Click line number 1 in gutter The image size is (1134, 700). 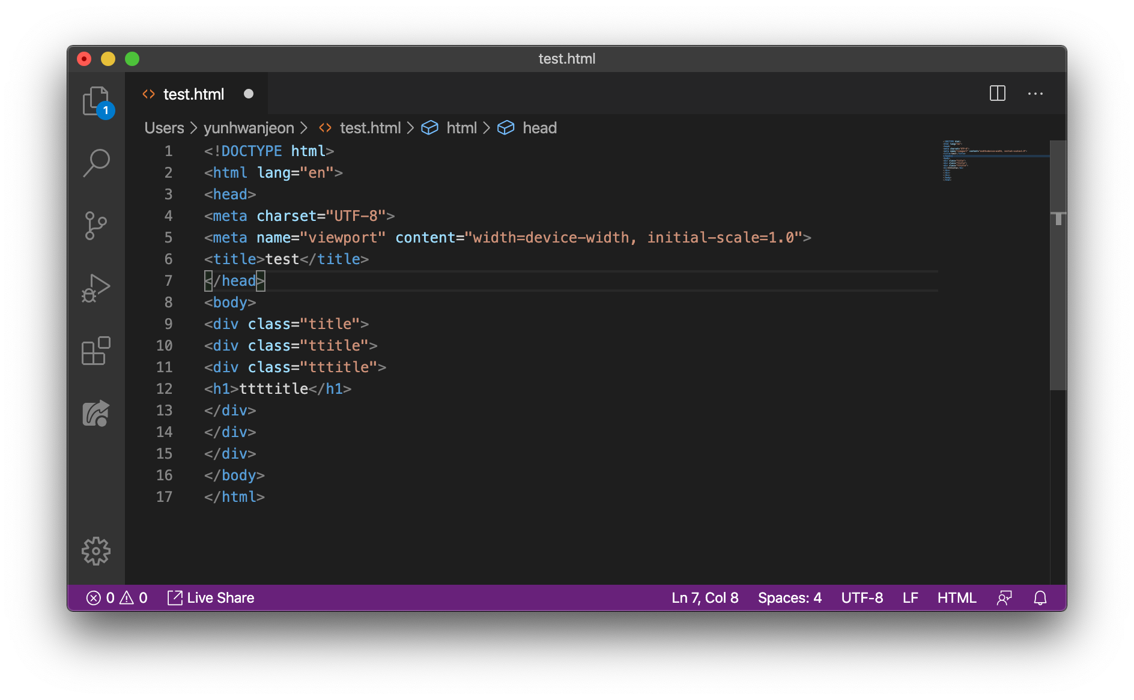click(168, 151)
